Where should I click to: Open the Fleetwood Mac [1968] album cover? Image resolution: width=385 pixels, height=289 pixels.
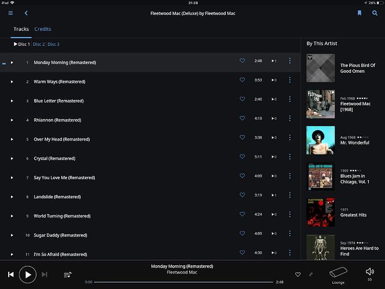point(320,104)
